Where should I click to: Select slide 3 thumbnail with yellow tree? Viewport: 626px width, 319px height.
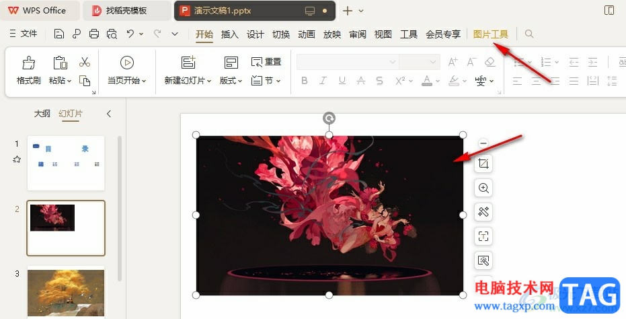pos(66,293)
